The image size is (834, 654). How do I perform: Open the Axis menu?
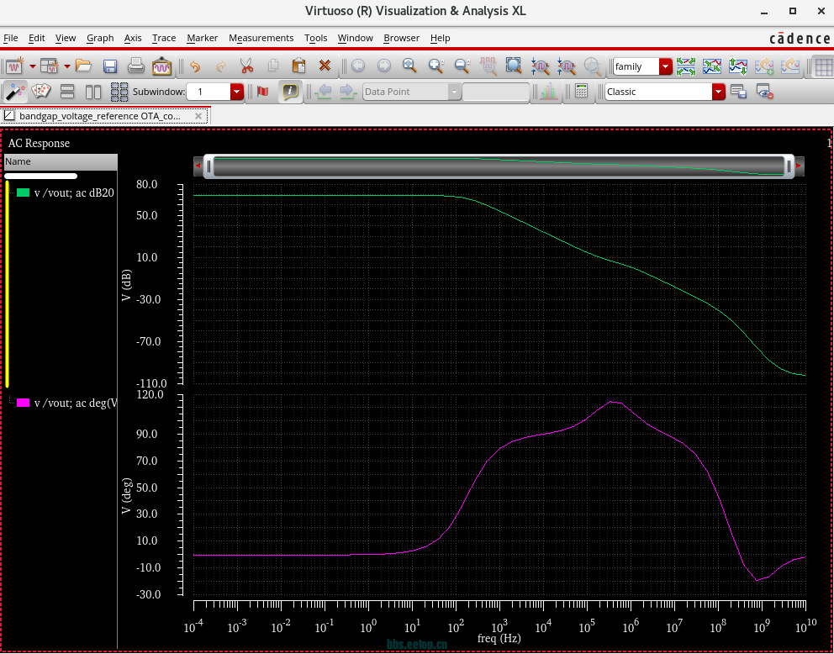pos(133,38)
